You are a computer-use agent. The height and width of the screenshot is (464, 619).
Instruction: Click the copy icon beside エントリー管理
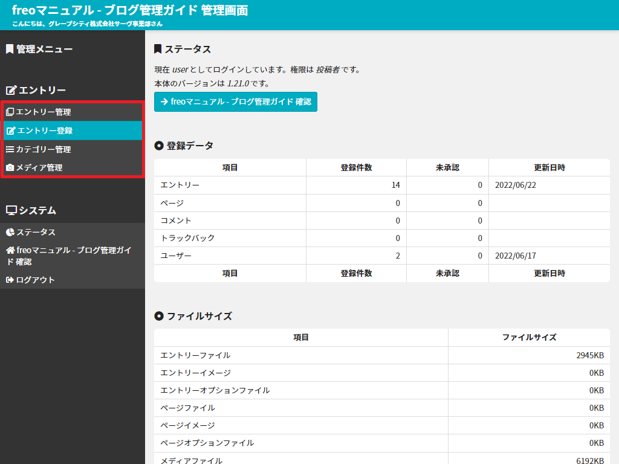[x=10, y=112]
